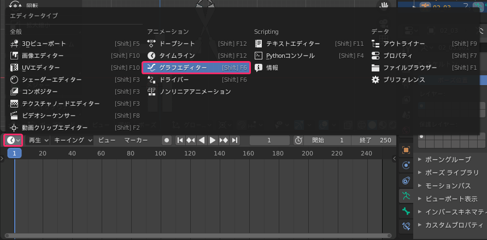Select the highlighted グラフエディター item

point(196,68)
